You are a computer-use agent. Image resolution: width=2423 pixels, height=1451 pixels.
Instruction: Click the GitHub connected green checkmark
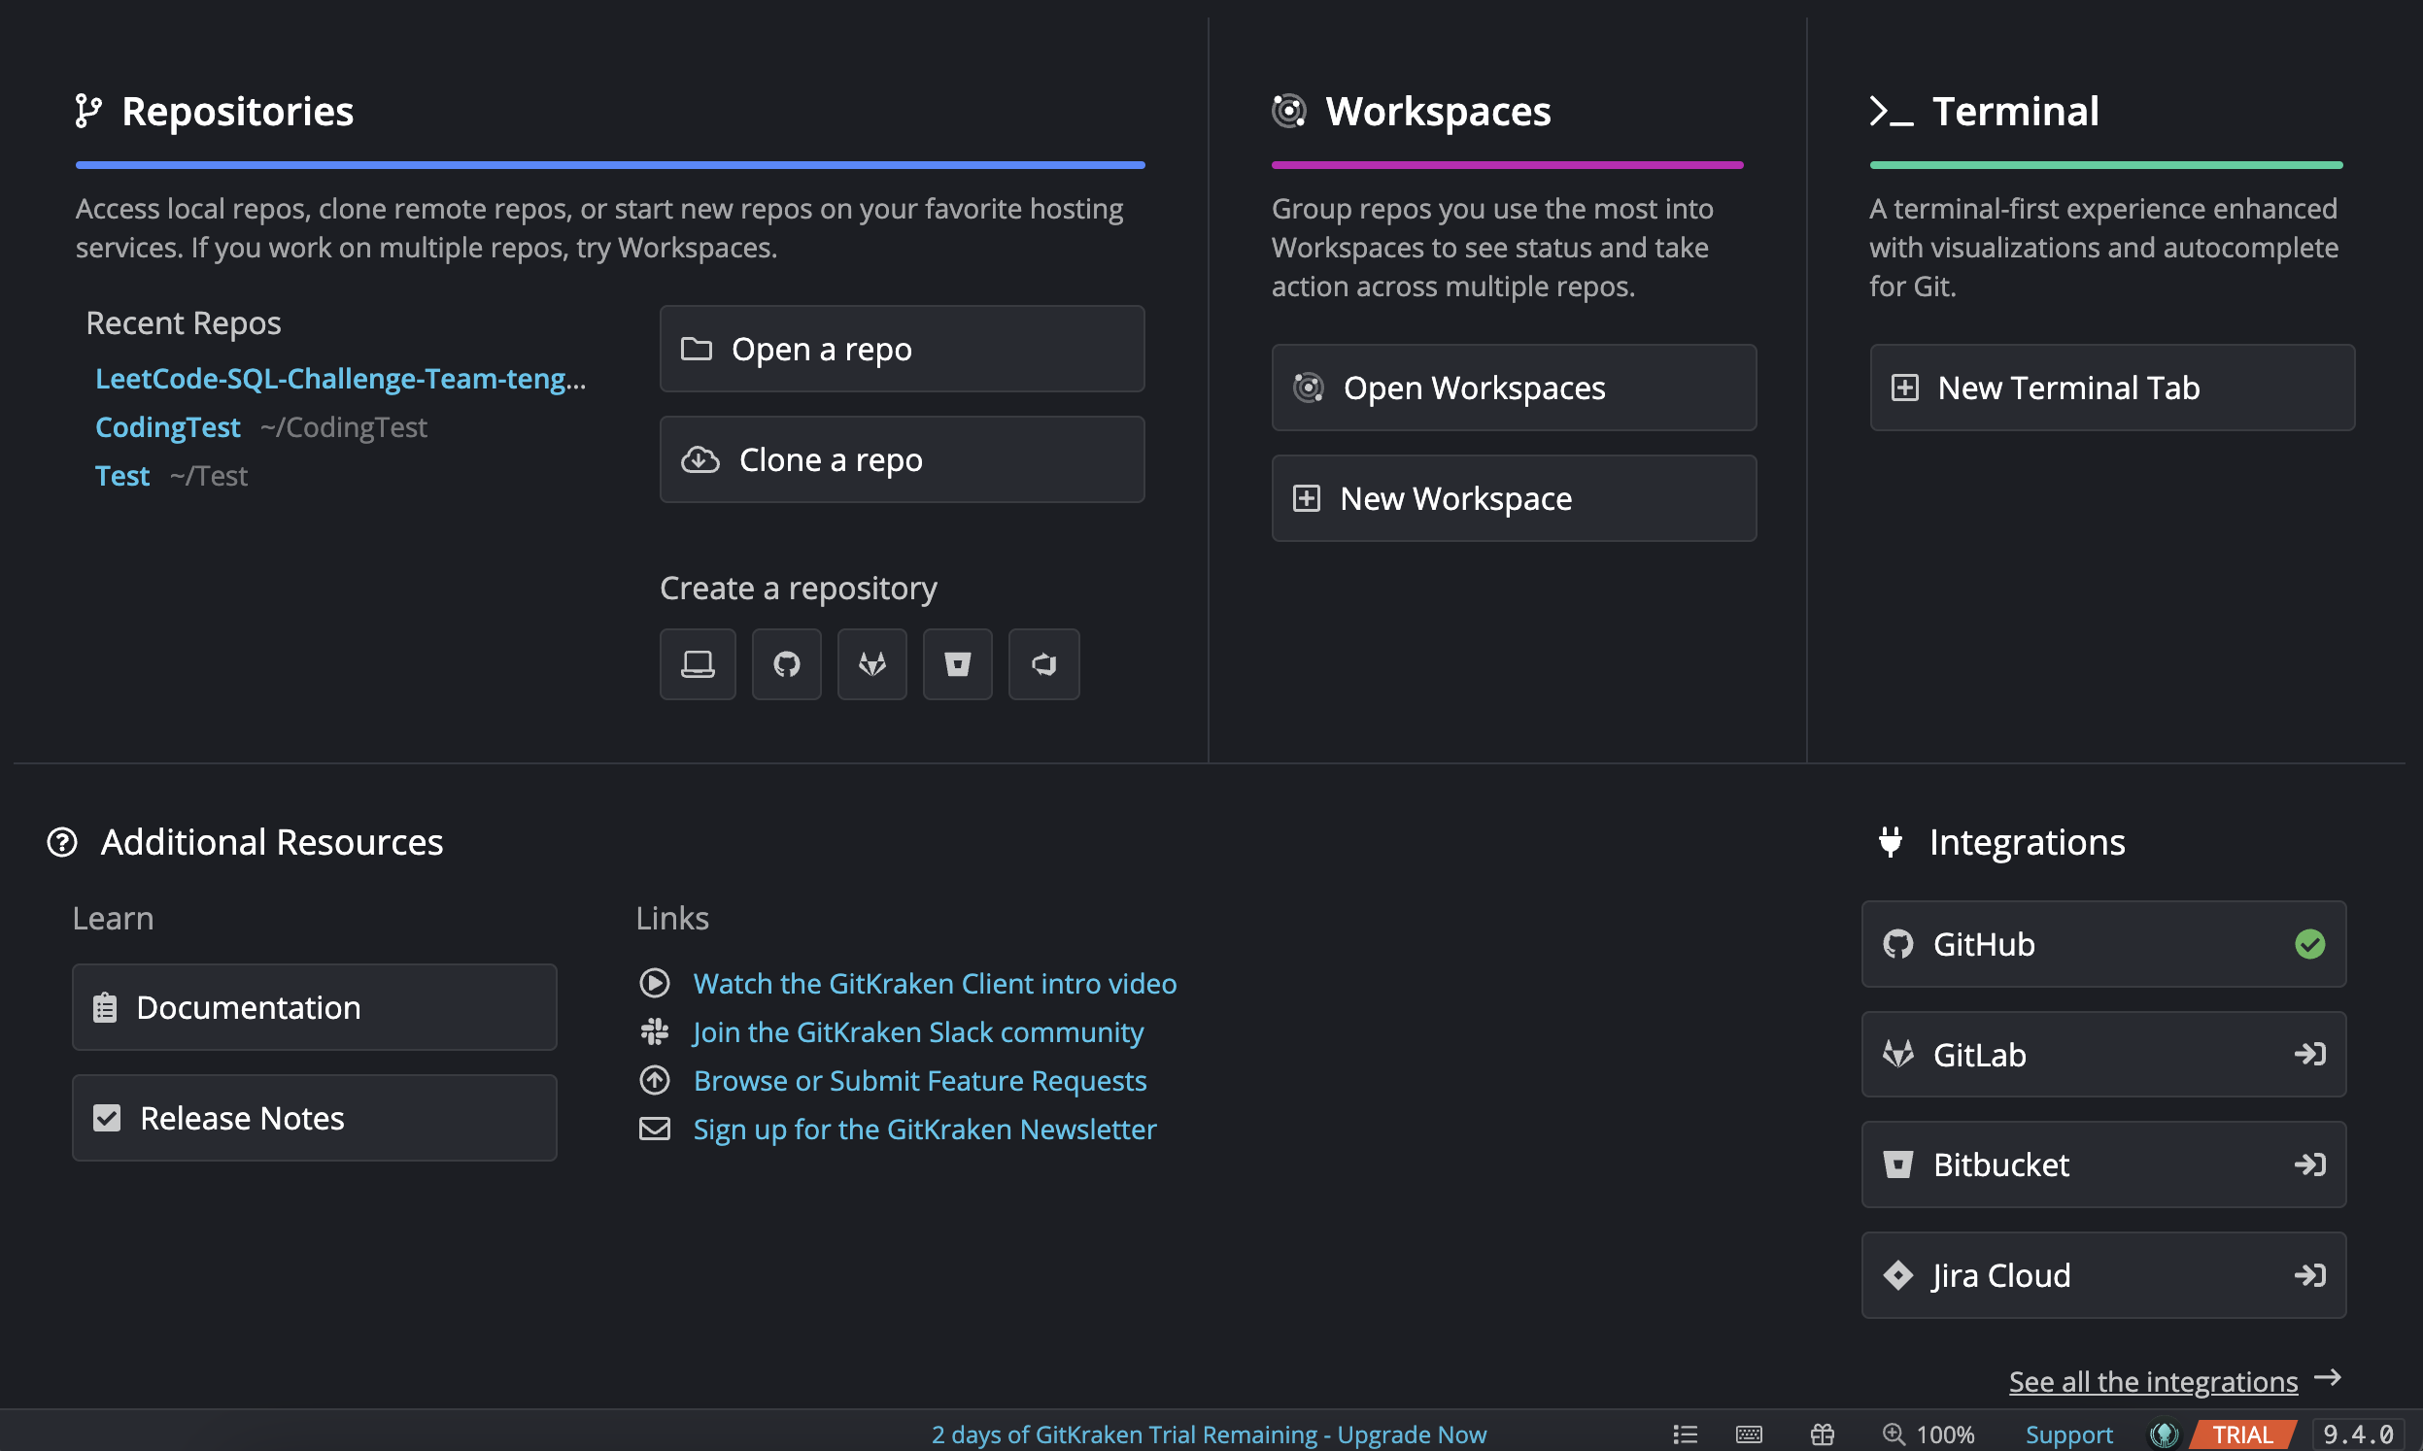pyautogui.click(x=2309, y=945)
